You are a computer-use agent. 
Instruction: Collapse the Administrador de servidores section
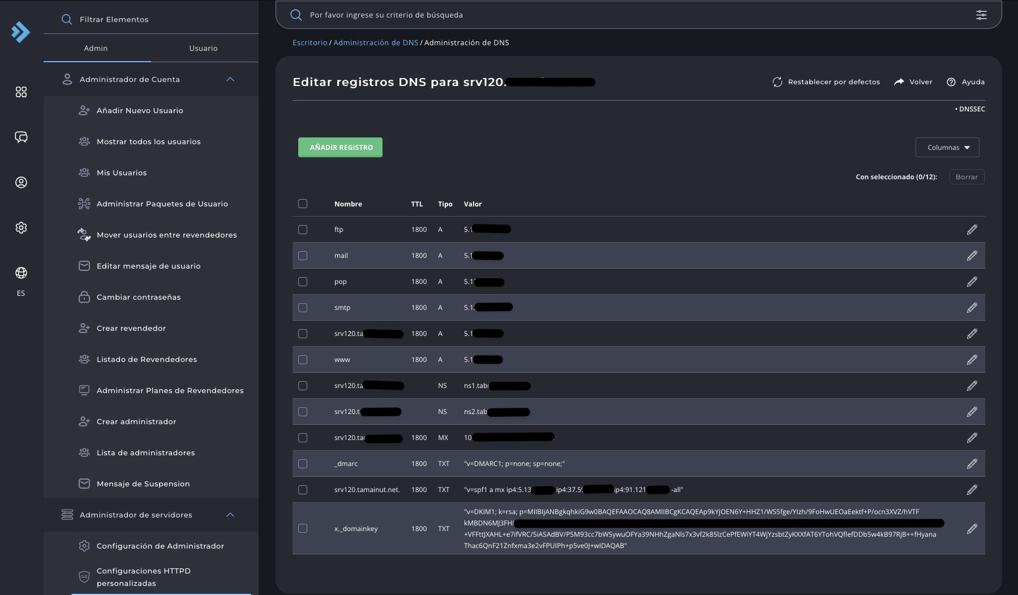click(230, 515)
